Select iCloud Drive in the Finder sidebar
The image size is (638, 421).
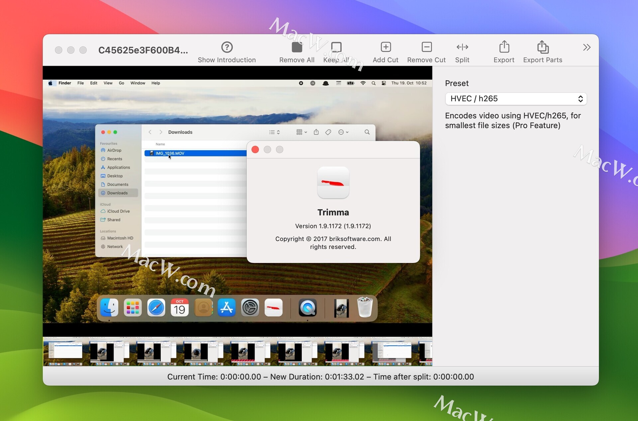tap(118, 211)
